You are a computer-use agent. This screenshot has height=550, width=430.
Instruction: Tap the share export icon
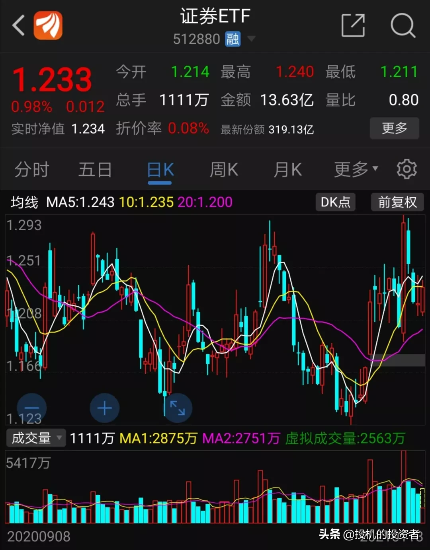coord(353,25)
